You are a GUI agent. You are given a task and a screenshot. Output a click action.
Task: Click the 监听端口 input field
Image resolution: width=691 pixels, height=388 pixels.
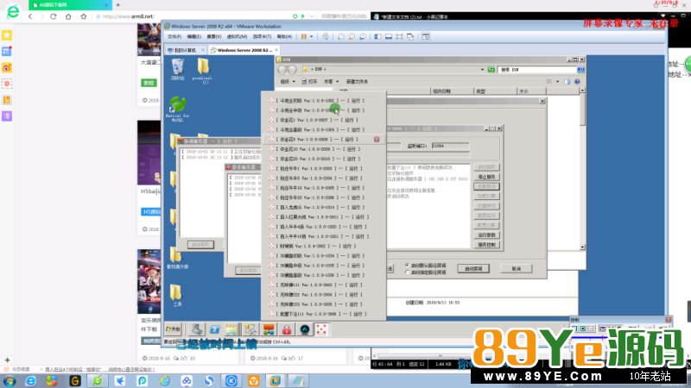(450, 146)
